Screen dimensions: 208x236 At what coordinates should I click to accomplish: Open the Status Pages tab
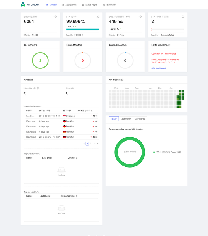click(90, 5)
